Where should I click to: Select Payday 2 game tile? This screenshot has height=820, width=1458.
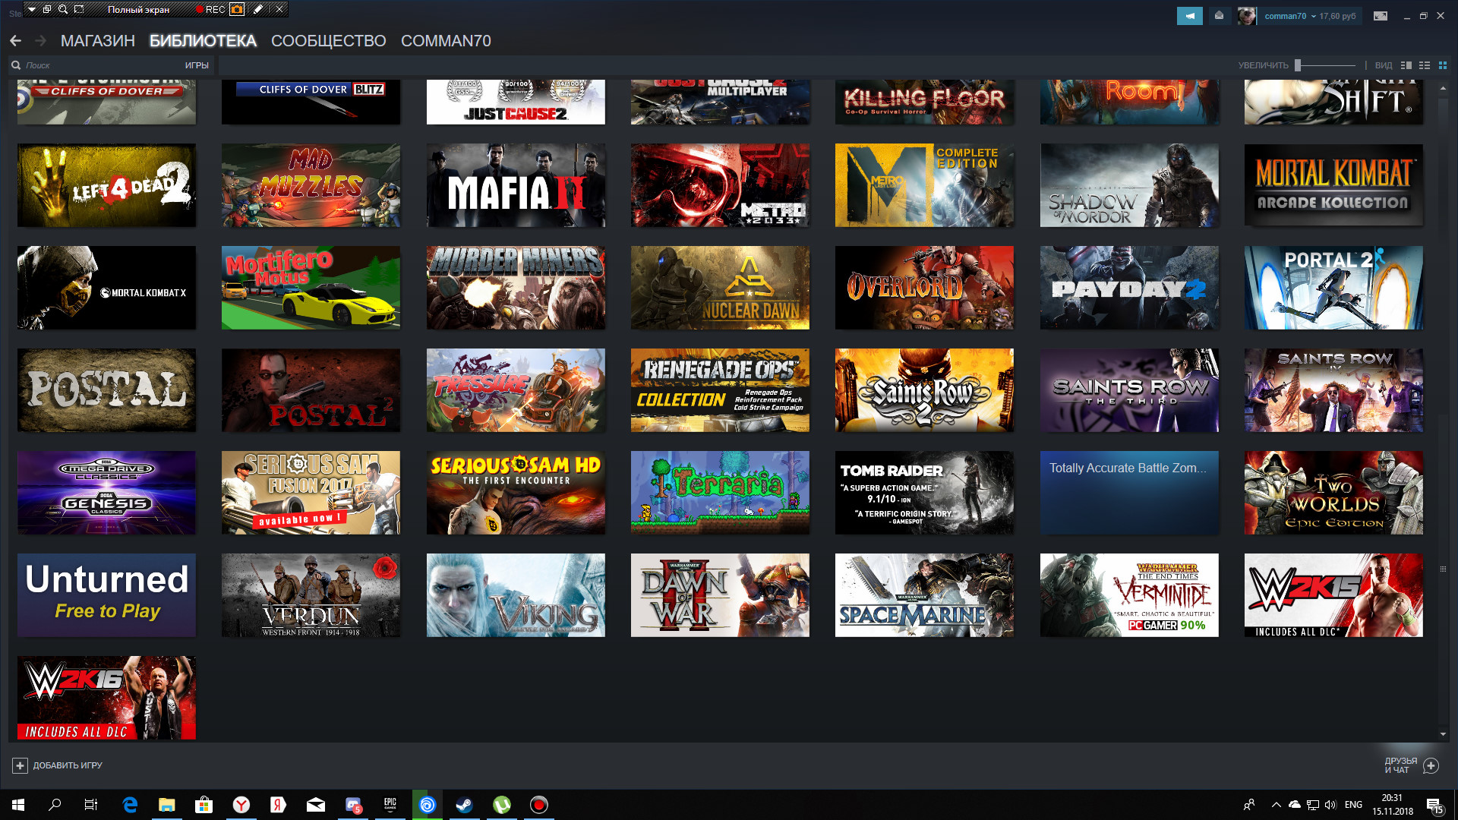(1129, 288)
